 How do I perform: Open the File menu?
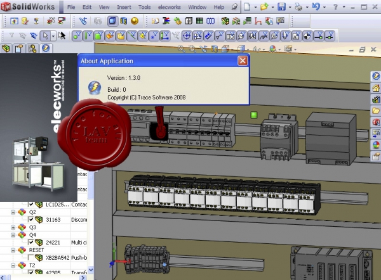pyautogui.click(x=71, y=7)
